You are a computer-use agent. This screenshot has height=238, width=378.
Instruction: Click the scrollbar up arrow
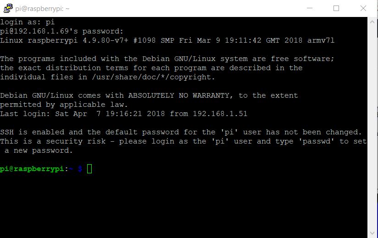click(372, 22)
